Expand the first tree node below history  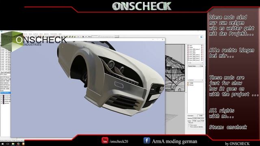[1, 96]
